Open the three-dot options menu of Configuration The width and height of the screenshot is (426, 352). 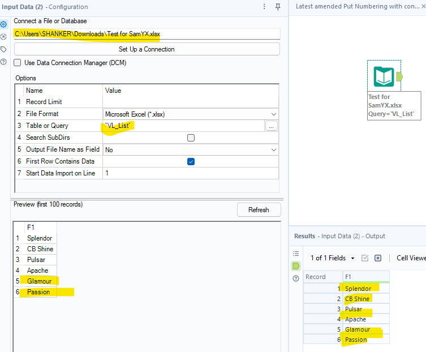point(264,7)
